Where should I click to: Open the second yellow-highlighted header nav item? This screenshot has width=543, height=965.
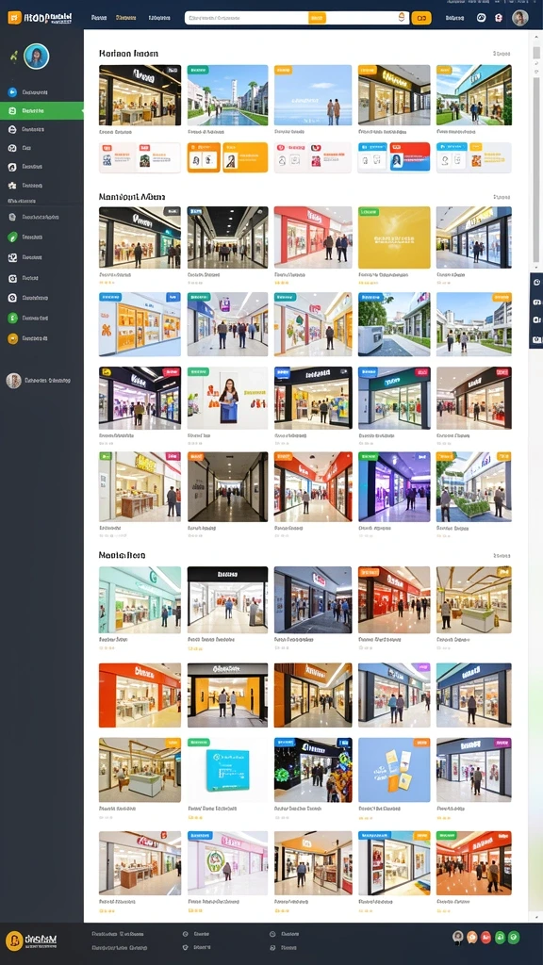pyautogui.click(x=125, y=18)
